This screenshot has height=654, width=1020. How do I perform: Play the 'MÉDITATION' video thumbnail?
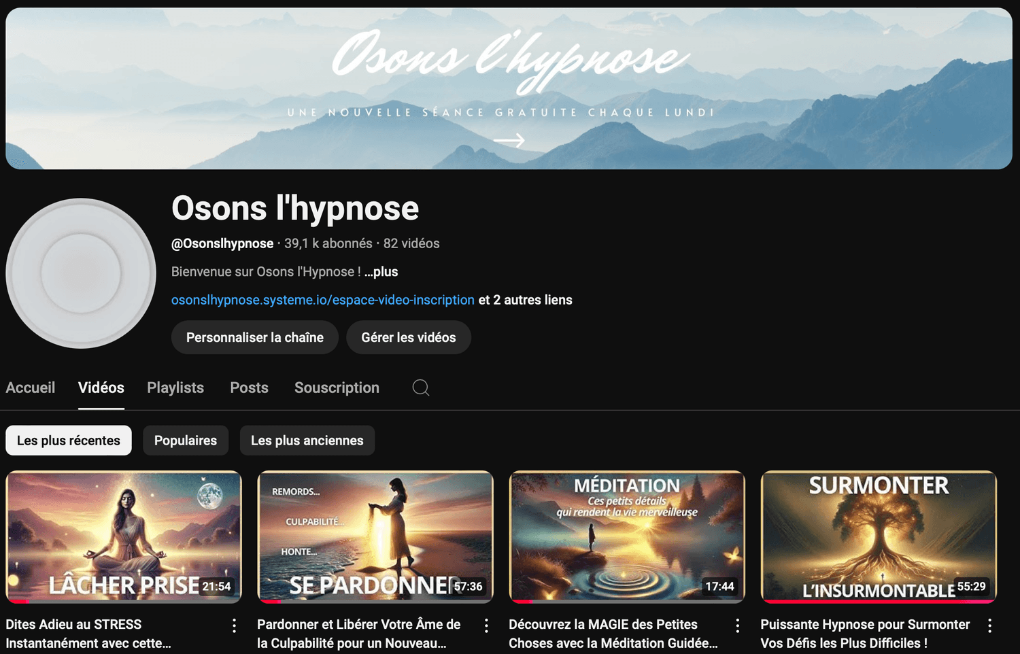[627, 537]
